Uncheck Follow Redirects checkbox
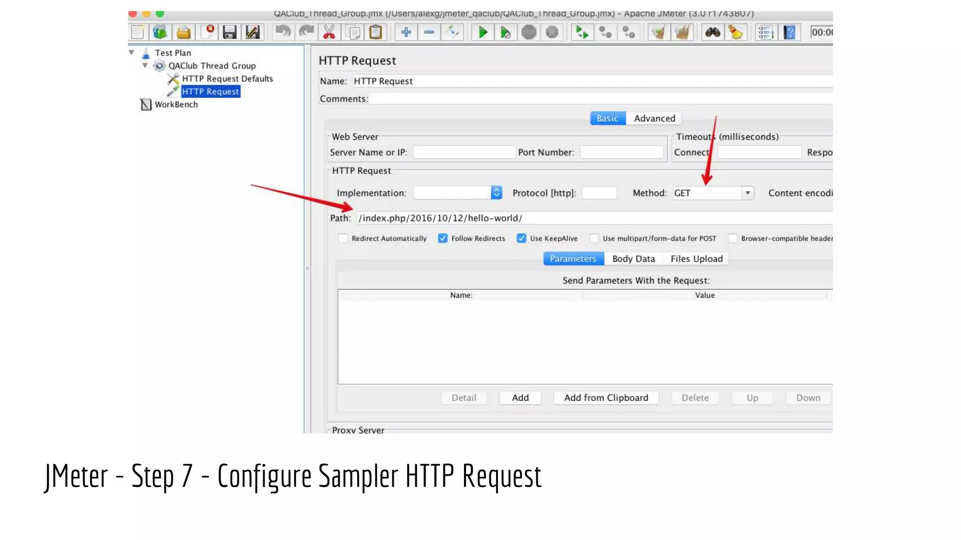This screenshot has height=540, width=961. 442,238
